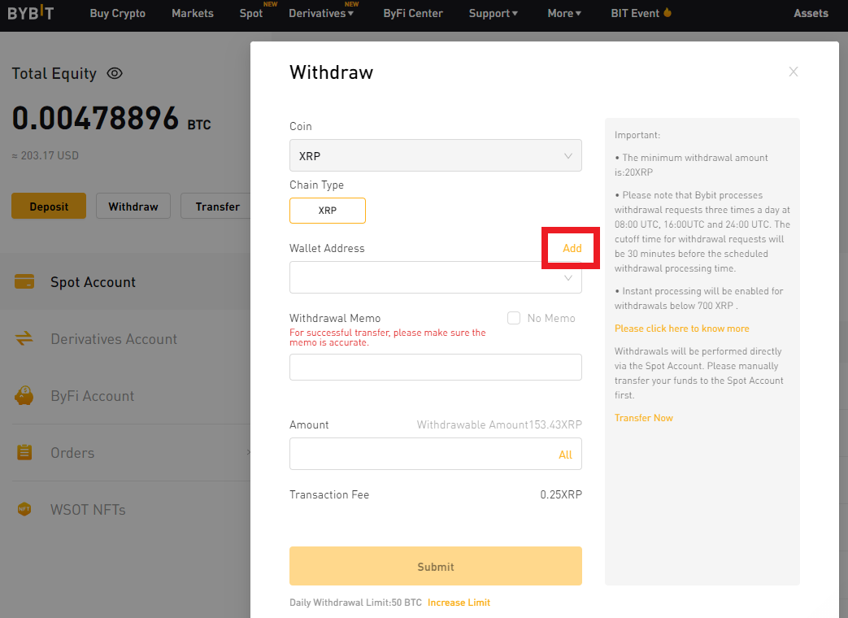Open Buy Crypto in the navigation
The height and width of the screenshot is (618, 848).
coord(117,13)
